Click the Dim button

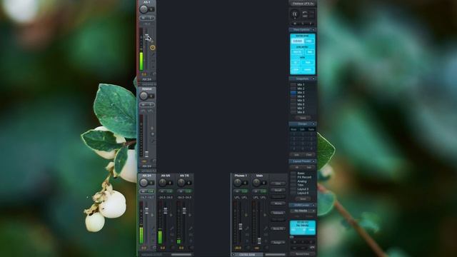[278, 183]
